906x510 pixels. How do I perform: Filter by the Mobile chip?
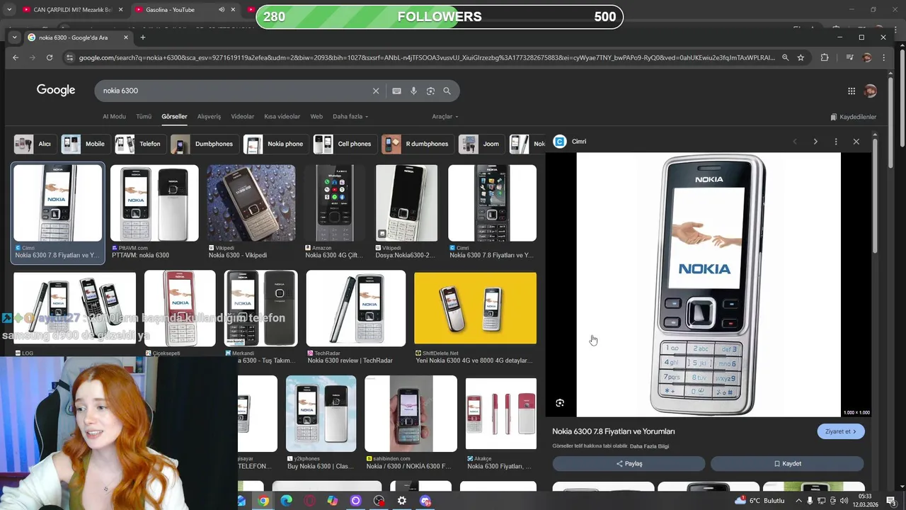click(84, 144)
